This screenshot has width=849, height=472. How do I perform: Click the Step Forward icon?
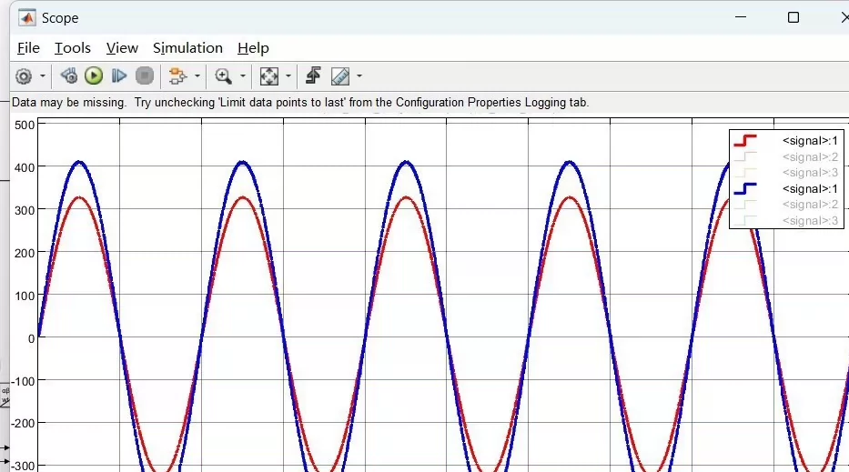coord(119,75)
